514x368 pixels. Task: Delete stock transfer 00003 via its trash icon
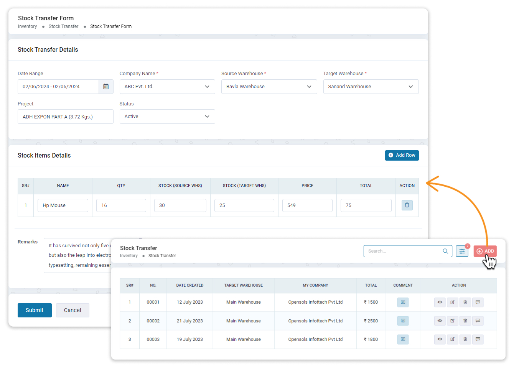tap(465, 339)
